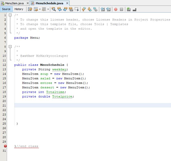Open the Forward history dropdown arrow
Image resolution: width=171 pixels, height=161 pixels.
pos(48,9)
